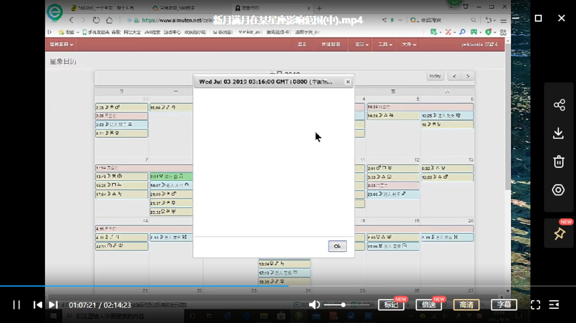Go to next month with arrow
Screen dimensions: 576x323
pyautogui.click(x=468, y=76)
